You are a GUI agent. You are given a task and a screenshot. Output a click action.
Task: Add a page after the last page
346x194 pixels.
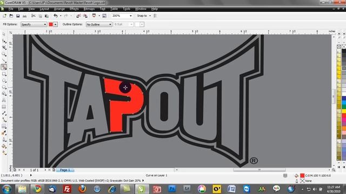click(54, 170)
